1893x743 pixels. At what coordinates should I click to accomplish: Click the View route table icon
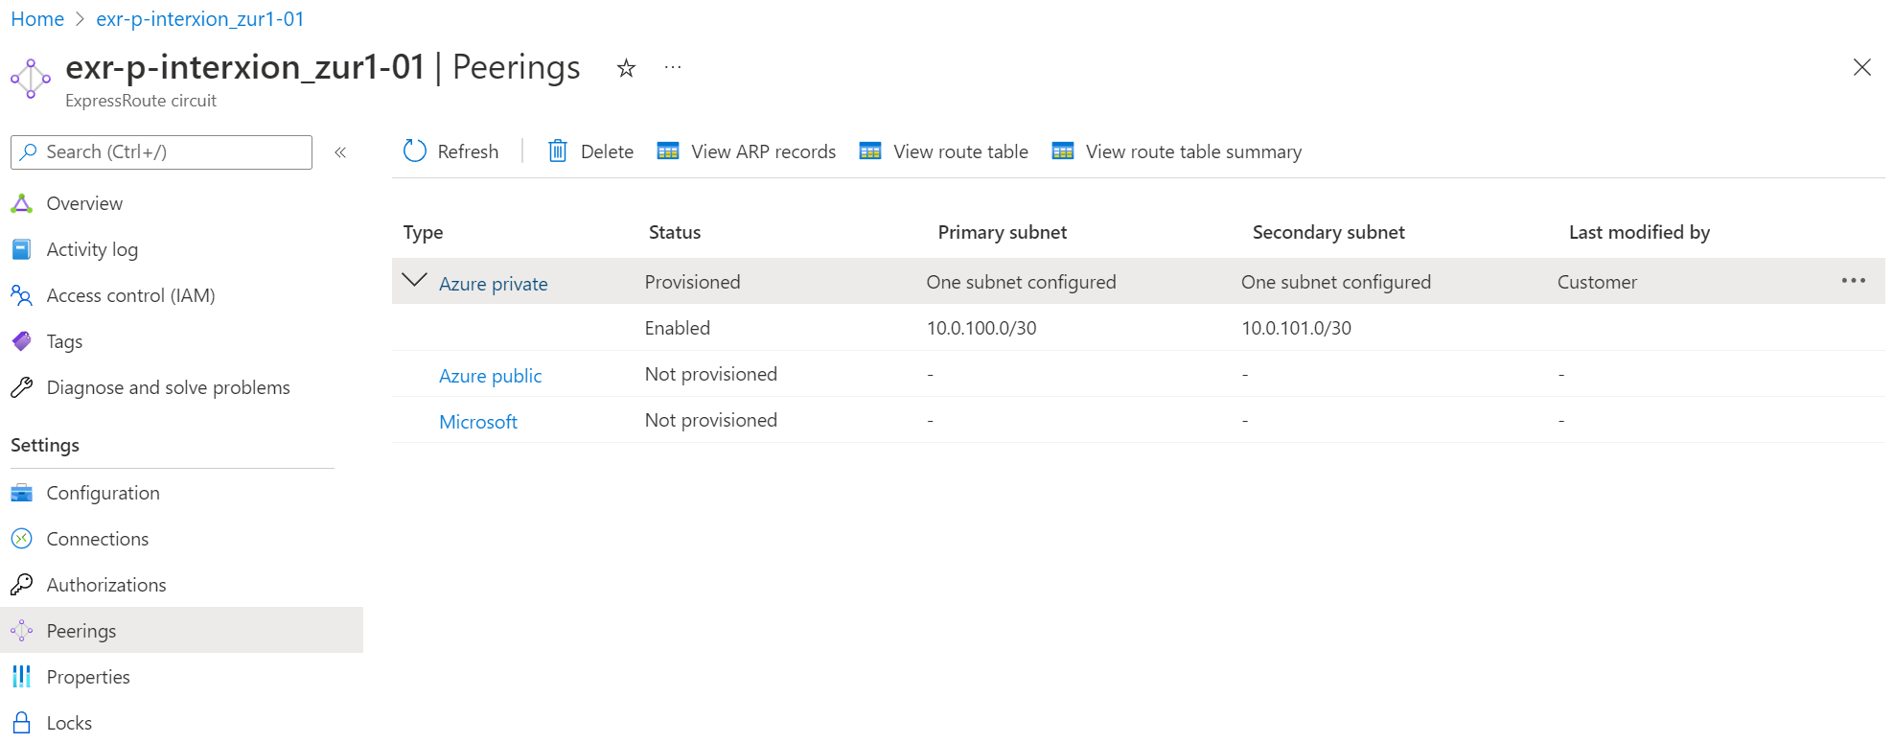pyautogui.click(x=870, y=151)
